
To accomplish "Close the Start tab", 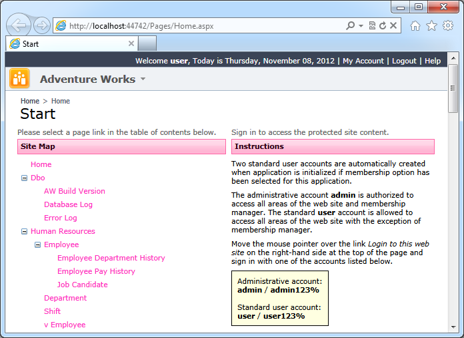I will click(131, 44).
